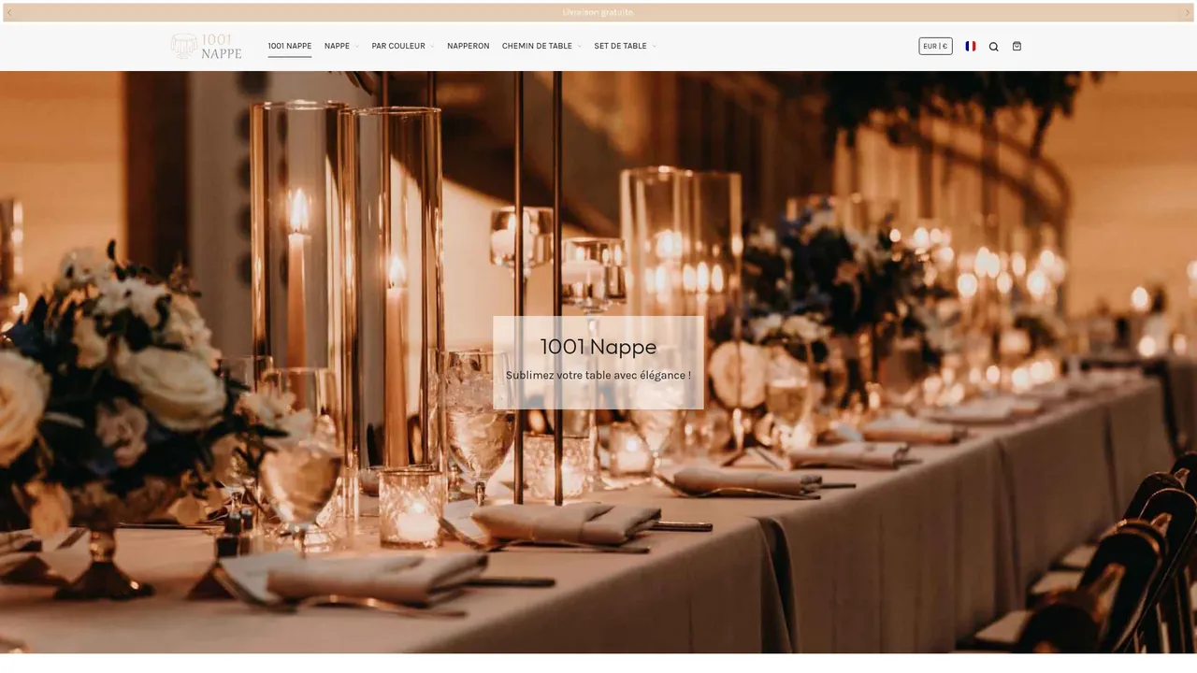
Task: Select the French flag language icon
Action: pyautogui.click(x=971, y=46)
